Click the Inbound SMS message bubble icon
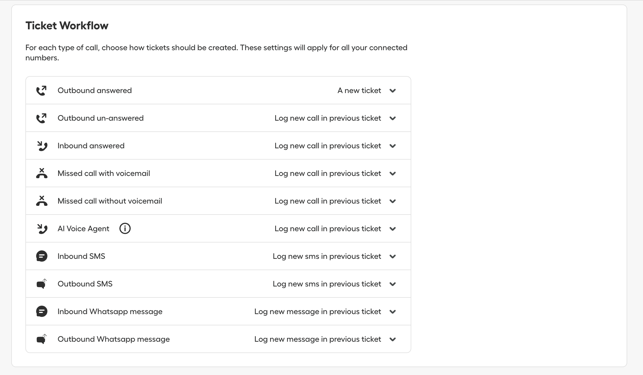 tap(41, 256)
